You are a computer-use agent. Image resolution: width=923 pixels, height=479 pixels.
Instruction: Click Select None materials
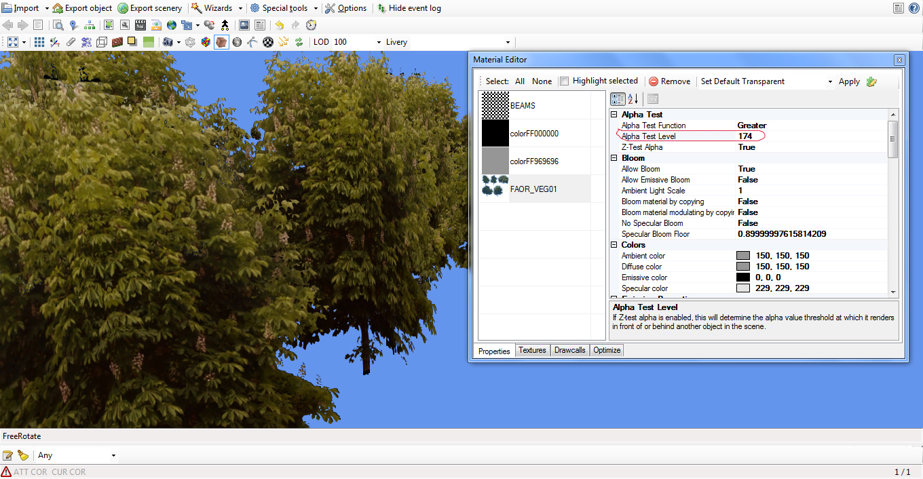[542, 81]
